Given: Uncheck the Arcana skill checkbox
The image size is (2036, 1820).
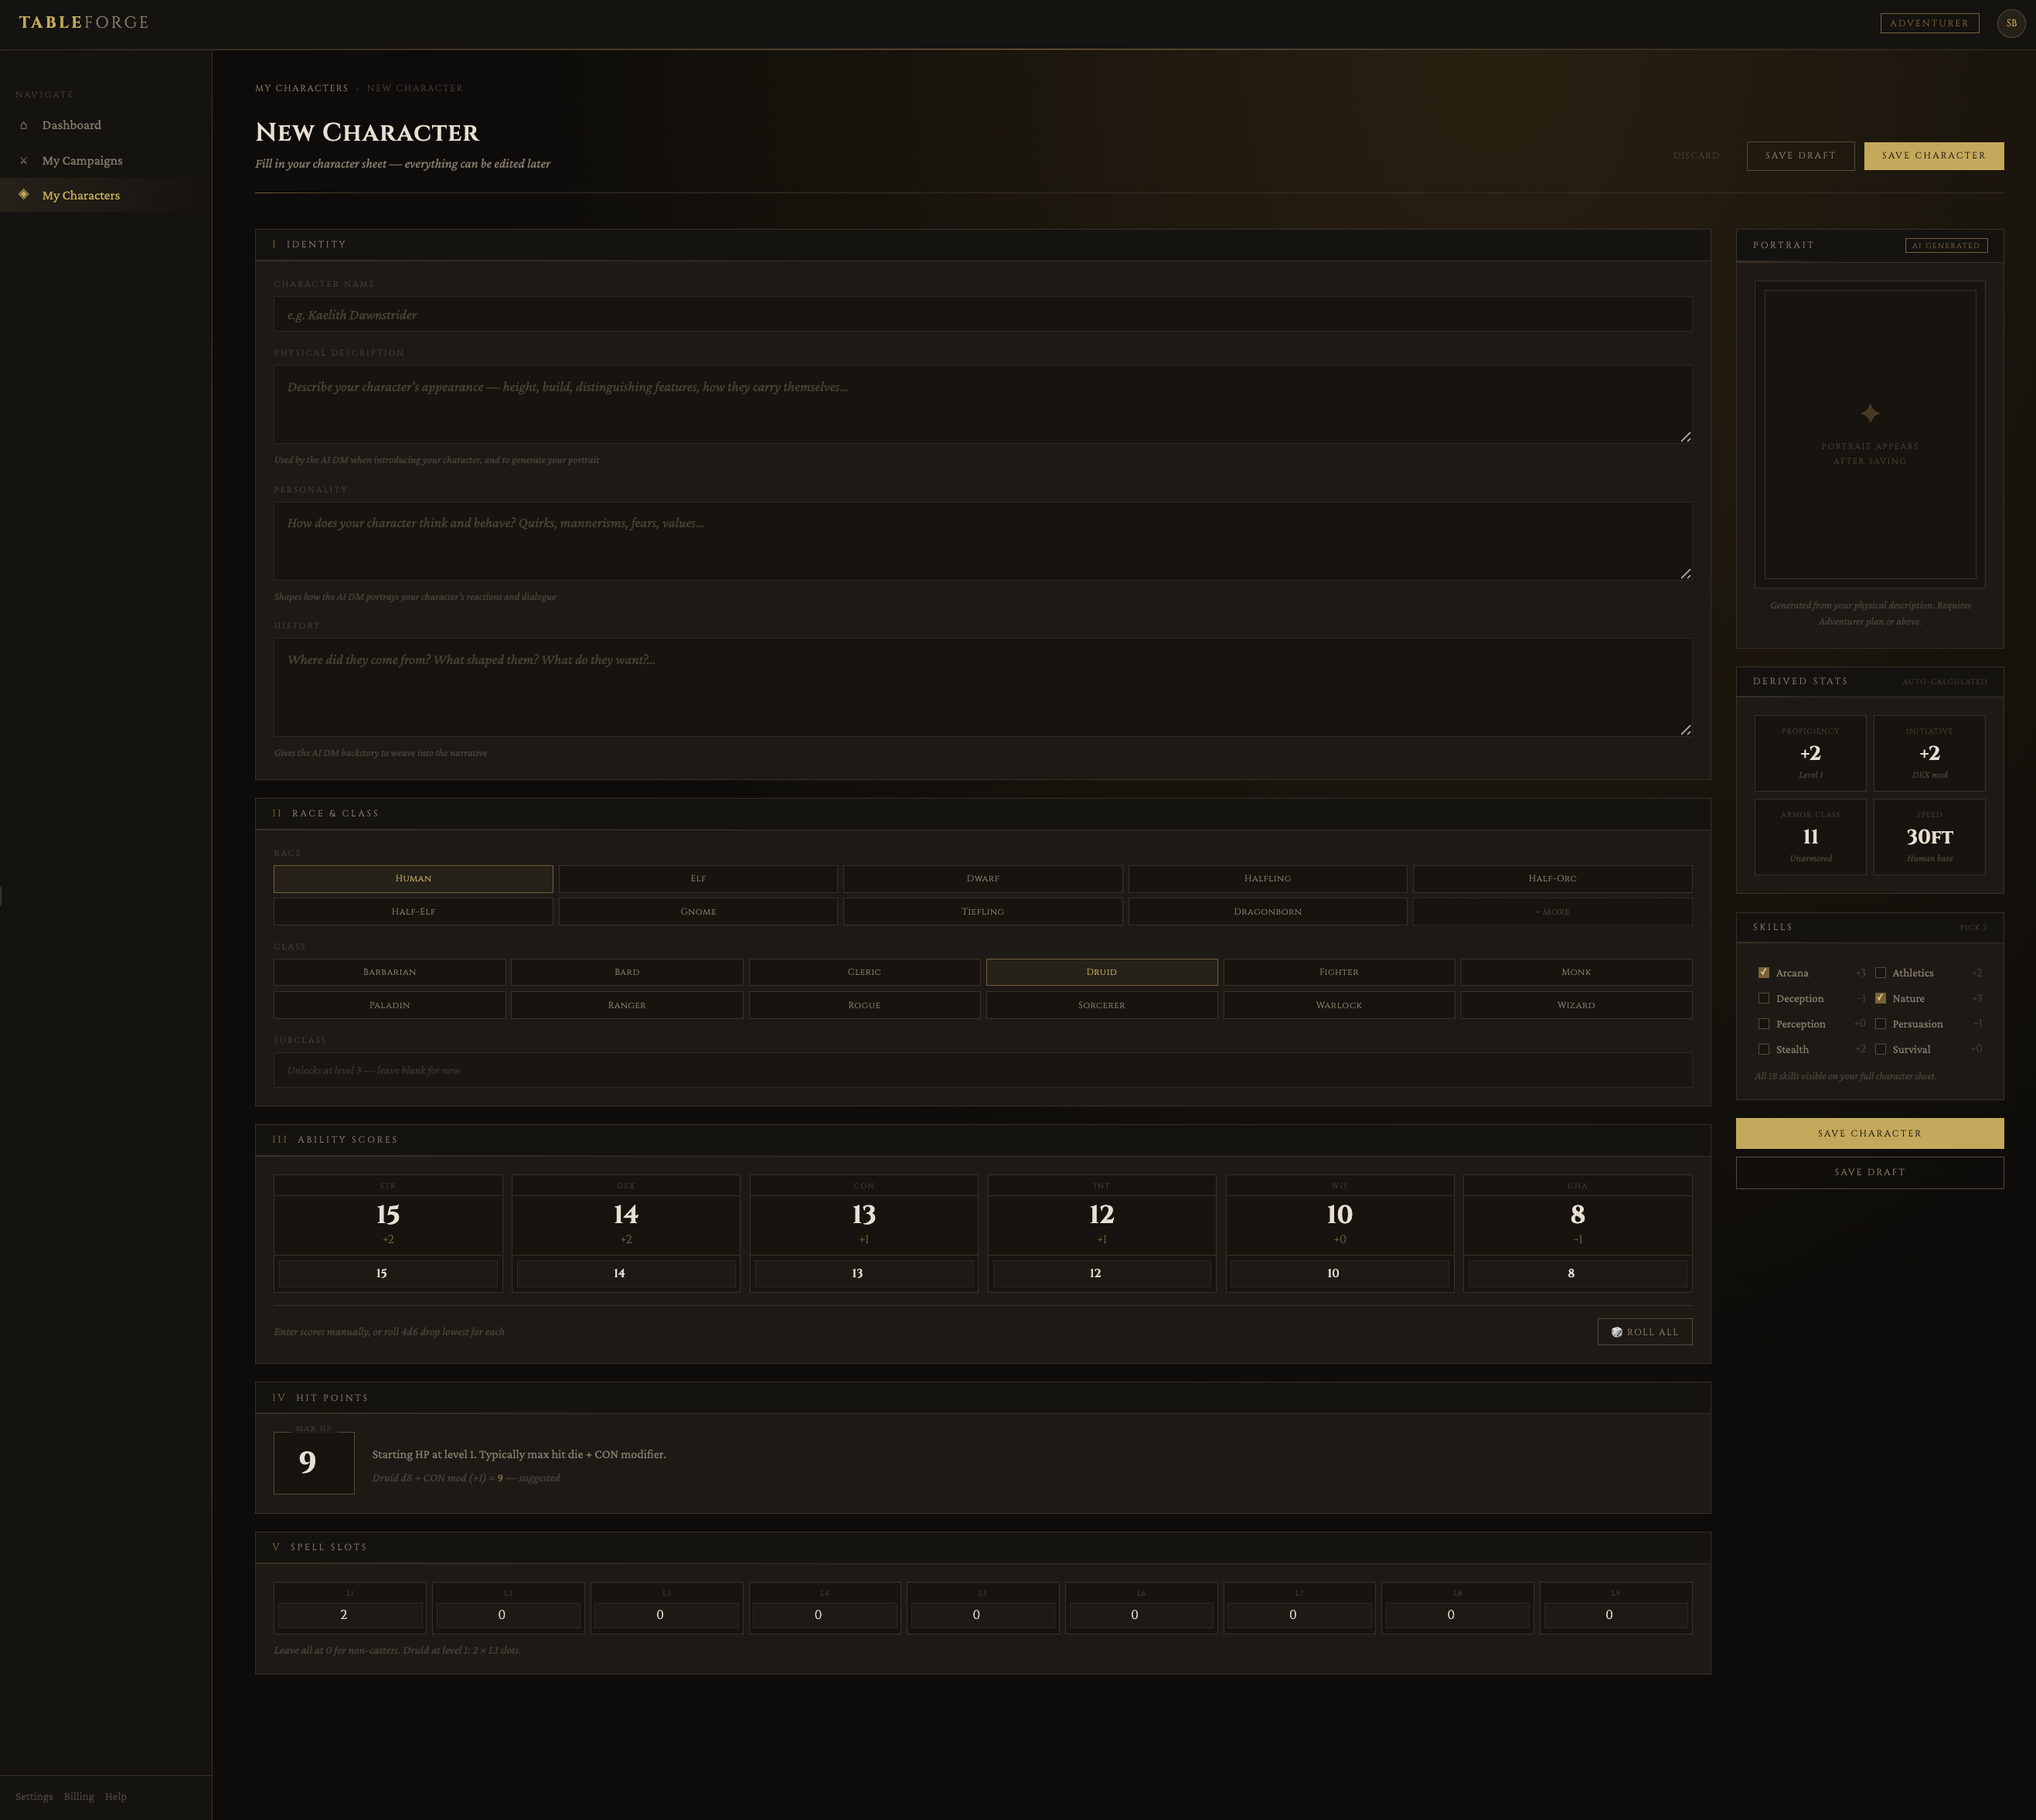Looking at the screenshot, I should tap(1763, 973).
